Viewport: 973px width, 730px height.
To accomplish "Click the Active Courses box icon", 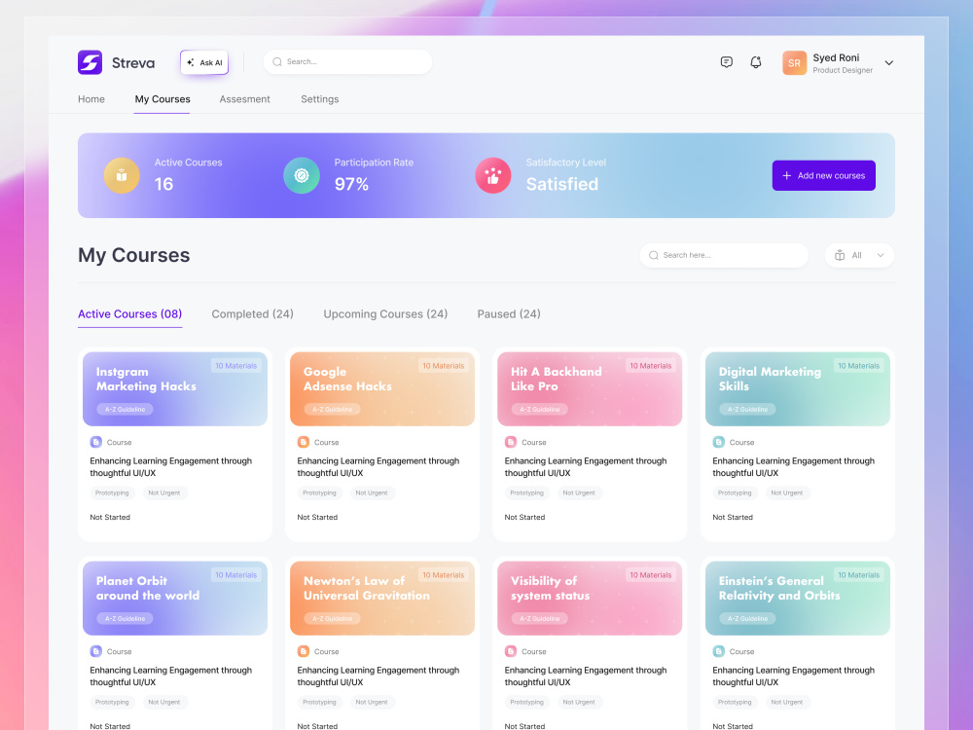I will 122,175.
